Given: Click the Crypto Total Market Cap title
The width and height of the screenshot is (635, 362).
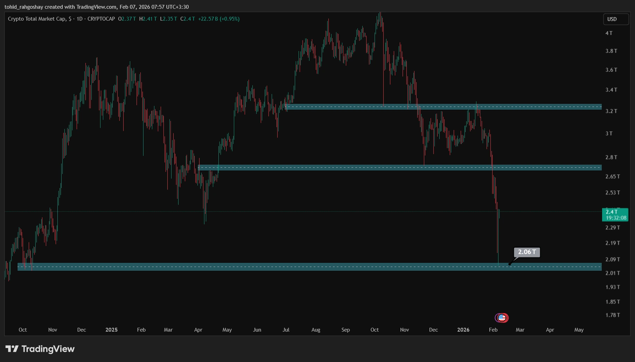Looking at the screenshot, I should 37,19.
